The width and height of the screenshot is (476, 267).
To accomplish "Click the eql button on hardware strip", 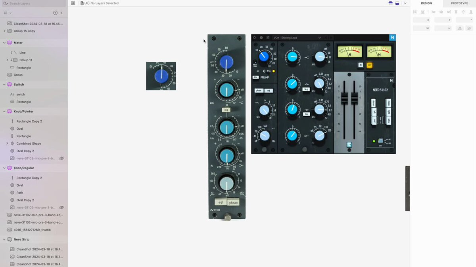I will click(221, 202).
